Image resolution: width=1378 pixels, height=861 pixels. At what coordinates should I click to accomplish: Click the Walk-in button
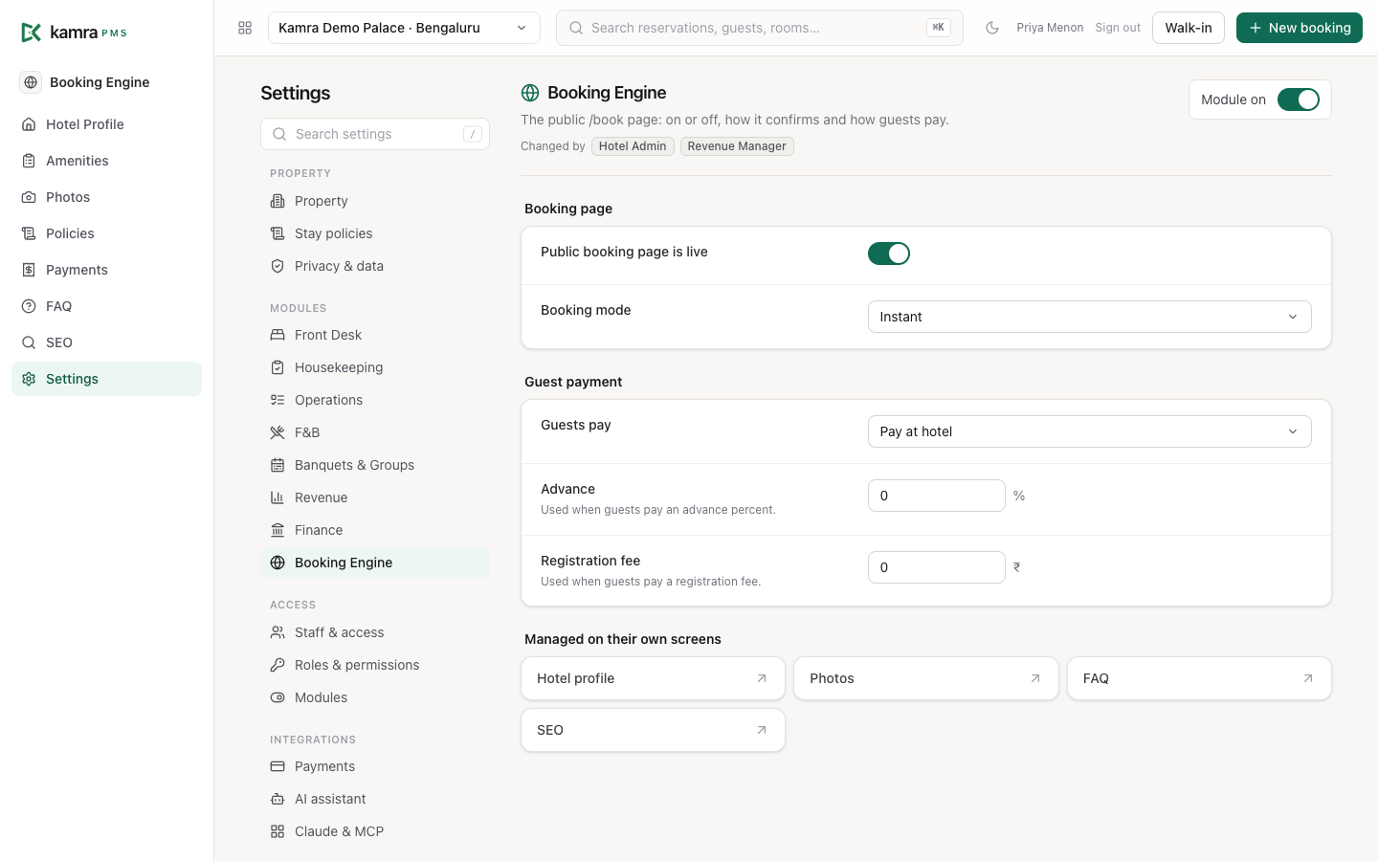tap(1189, 28)
